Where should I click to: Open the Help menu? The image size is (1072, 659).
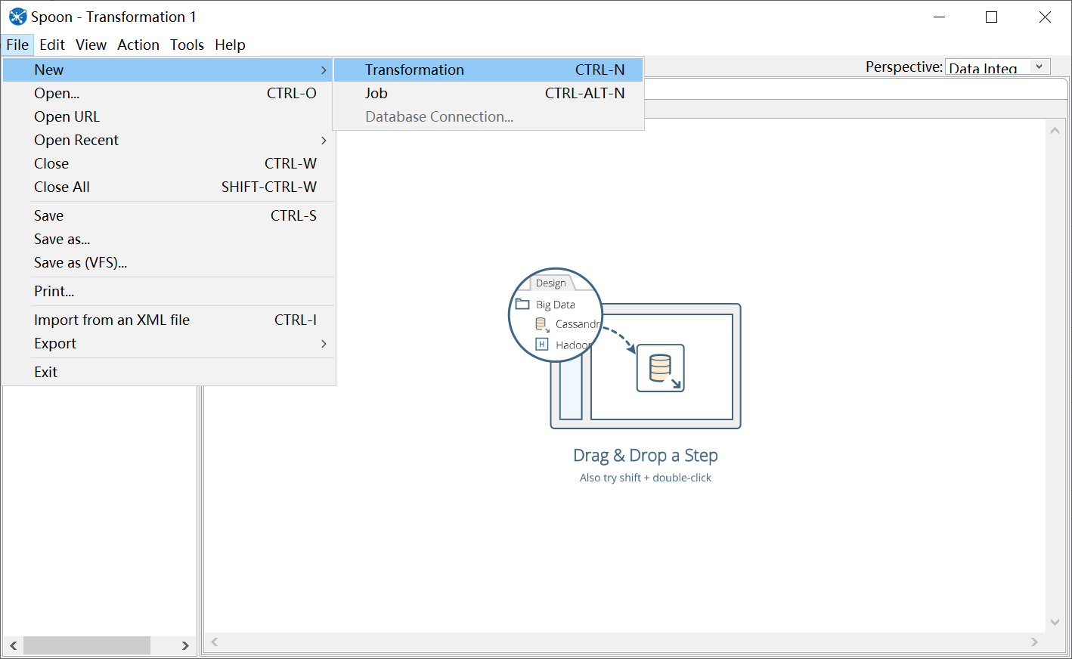pyautogui.click(x=230, y=45)
